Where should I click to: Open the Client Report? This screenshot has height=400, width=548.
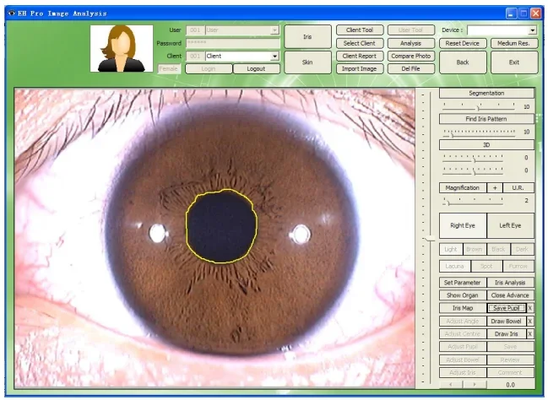360,56
